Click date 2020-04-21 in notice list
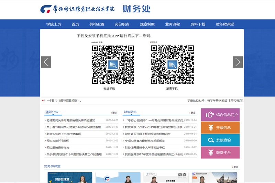The height and width of the screenshot is (183, 275). (112, 120)
